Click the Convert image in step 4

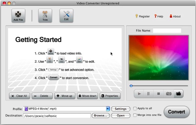coord(54,78)
